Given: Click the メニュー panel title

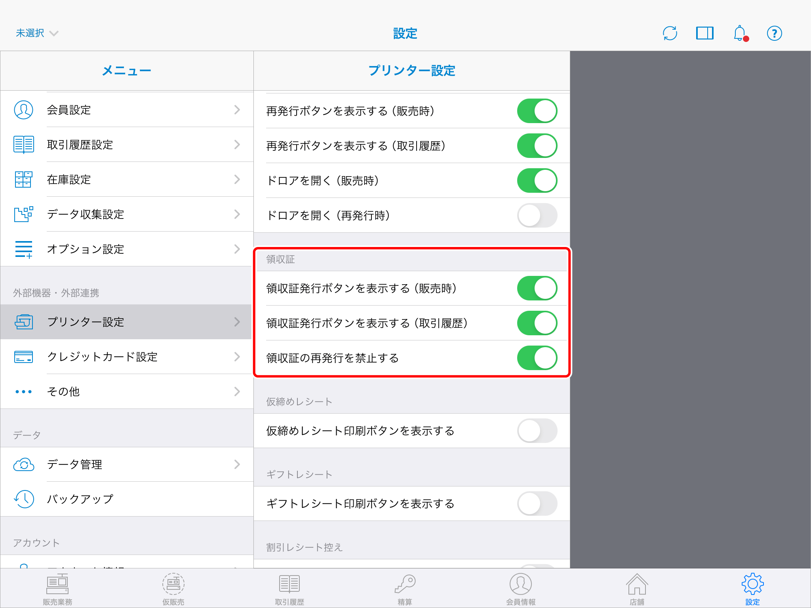Looking at the screenshot, I should [x=127, y=70].
